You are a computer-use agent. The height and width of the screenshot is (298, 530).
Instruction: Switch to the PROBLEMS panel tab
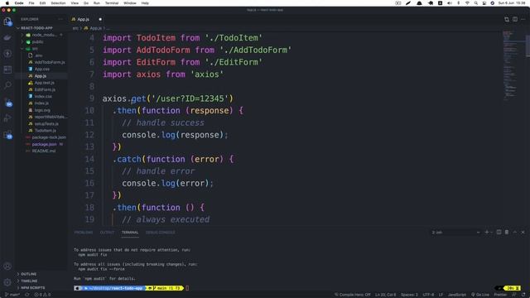(x=84, y=233)
